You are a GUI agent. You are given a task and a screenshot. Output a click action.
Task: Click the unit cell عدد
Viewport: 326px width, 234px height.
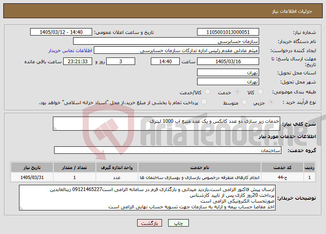(117, 177)
